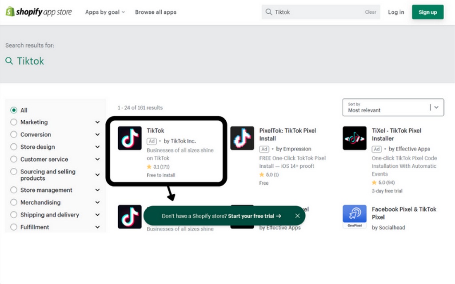The height and width of the screenshot is (284, 455).
Task: Click the second-row TikTok app icon
Action: 129,217
